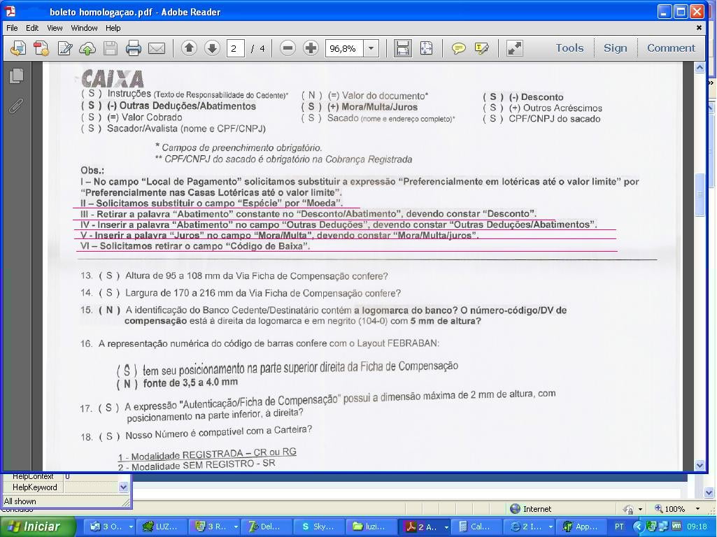This screenshot has height=537, width=717.
Task: Switch to the Delphi taskbar button
Action: (x=265, y=527)
